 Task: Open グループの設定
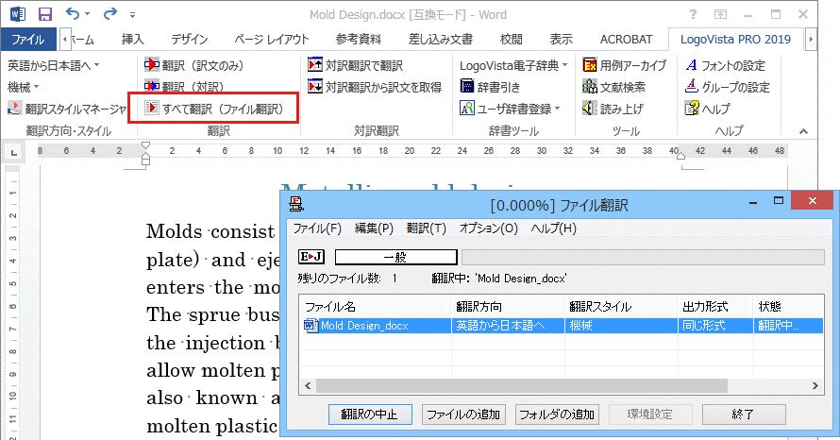point(728,87)
